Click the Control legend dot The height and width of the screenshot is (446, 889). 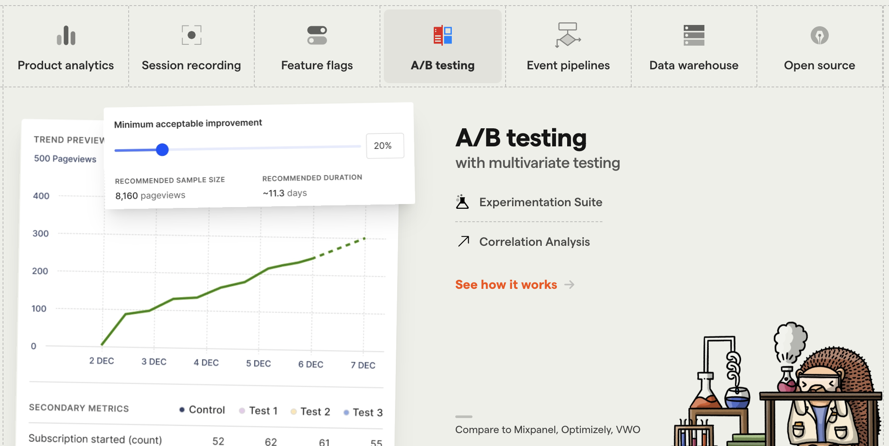click(x=182, y=410)
